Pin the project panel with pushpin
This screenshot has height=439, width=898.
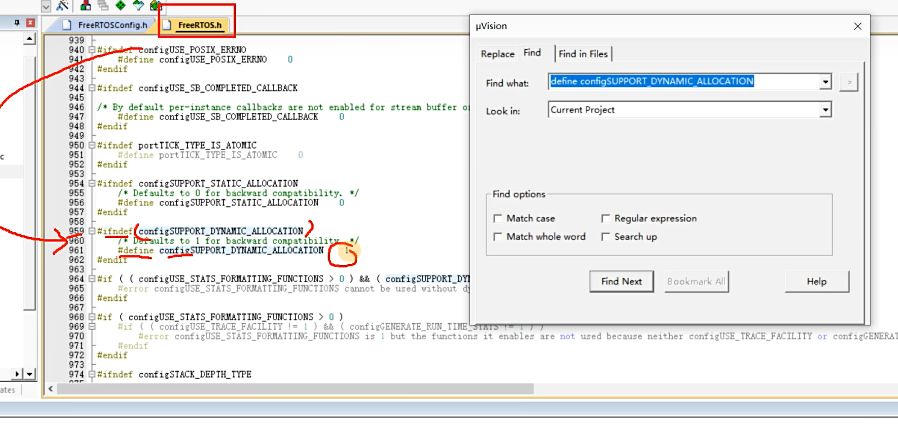(17, 23)
